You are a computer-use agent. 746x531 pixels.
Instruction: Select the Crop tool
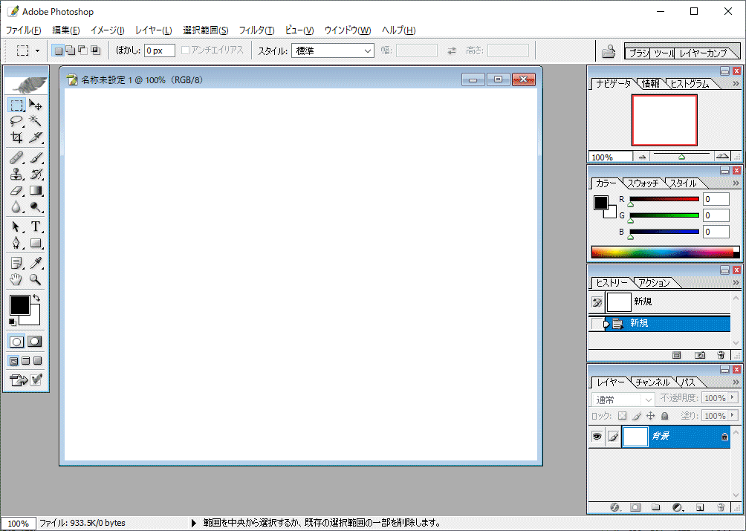[16, 137]
